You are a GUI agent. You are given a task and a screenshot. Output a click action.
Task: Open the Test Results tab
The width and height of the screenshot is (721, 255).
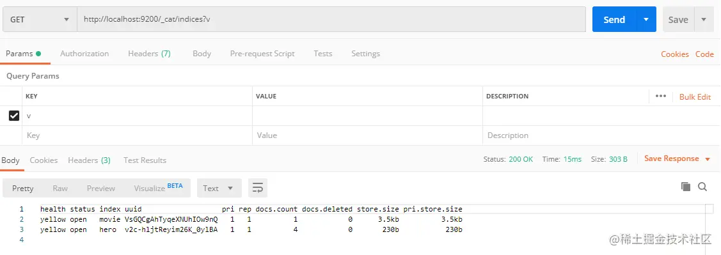pyautogui.click(x=145, y=160)
